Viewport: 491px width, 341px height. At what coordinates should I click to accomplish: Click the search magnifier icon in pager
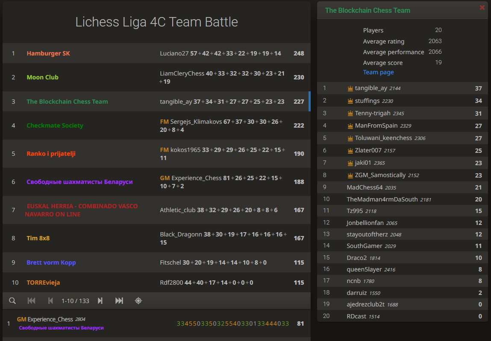click(12, 301)
